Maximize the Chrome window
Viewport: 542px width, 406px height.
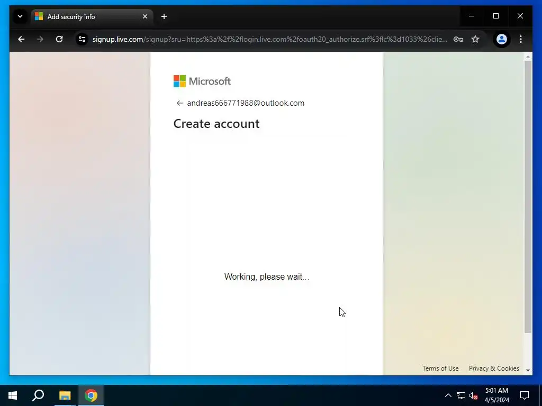coord(495,16)
